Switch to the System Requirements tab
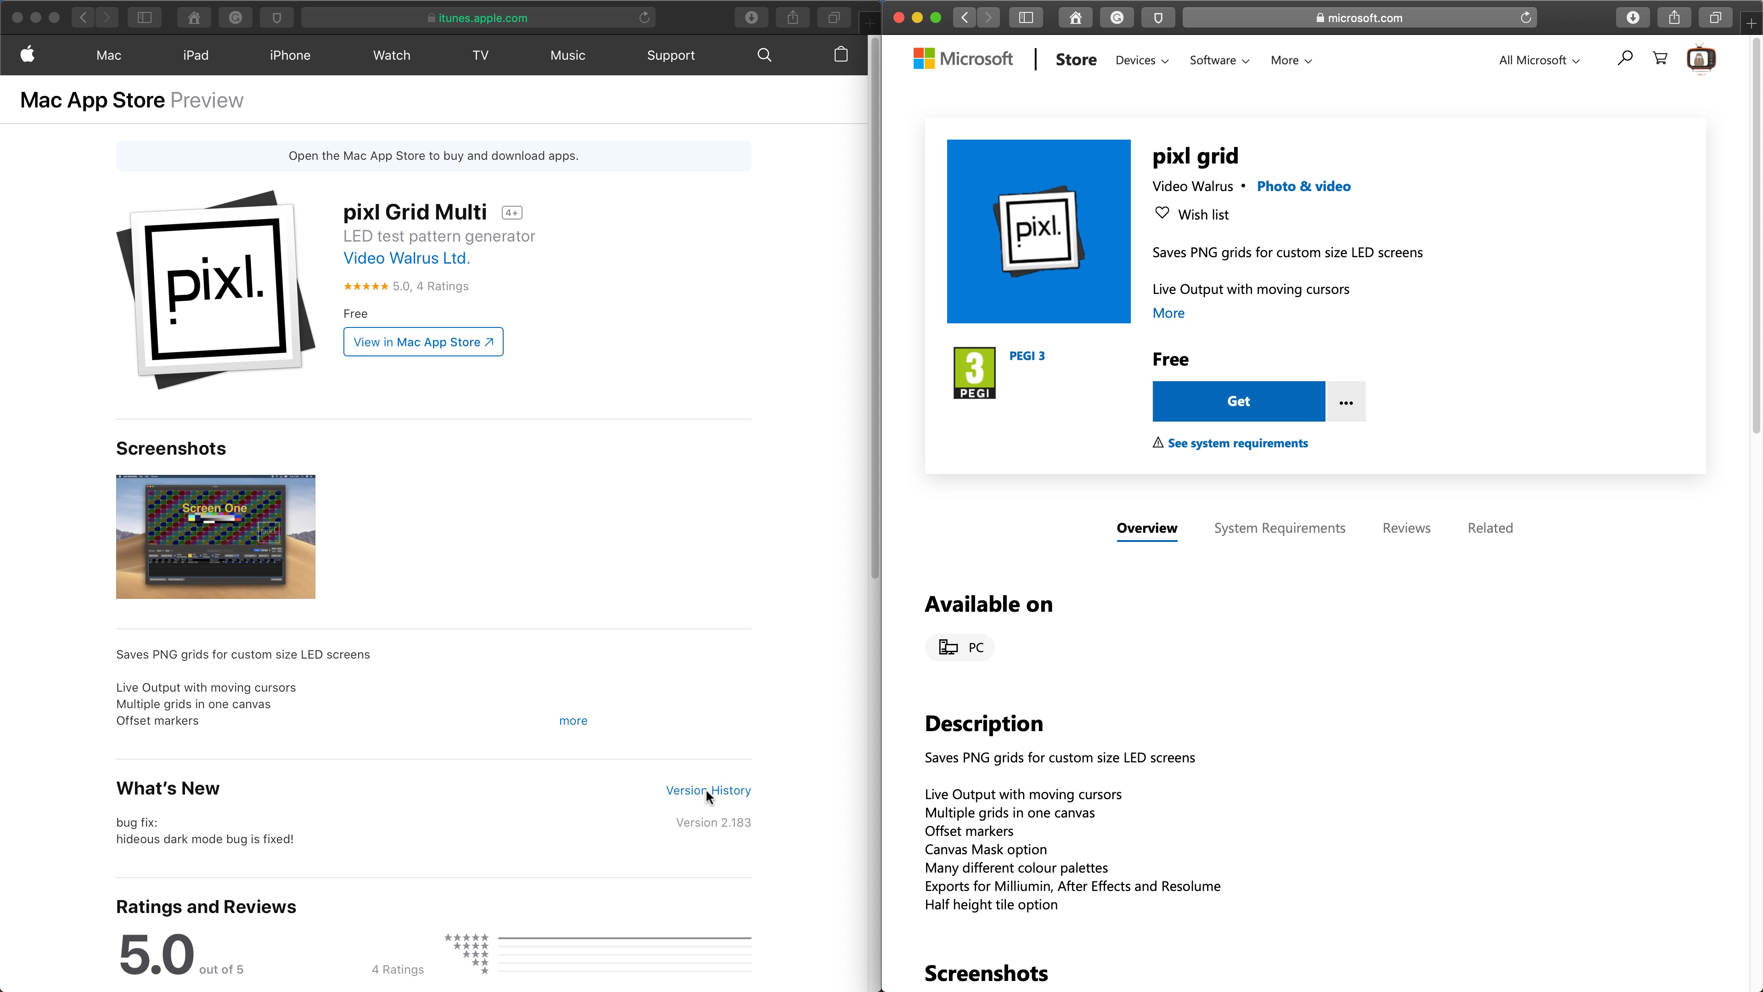The width and height of the screenshot is (1763, 992). [1279, 528]
